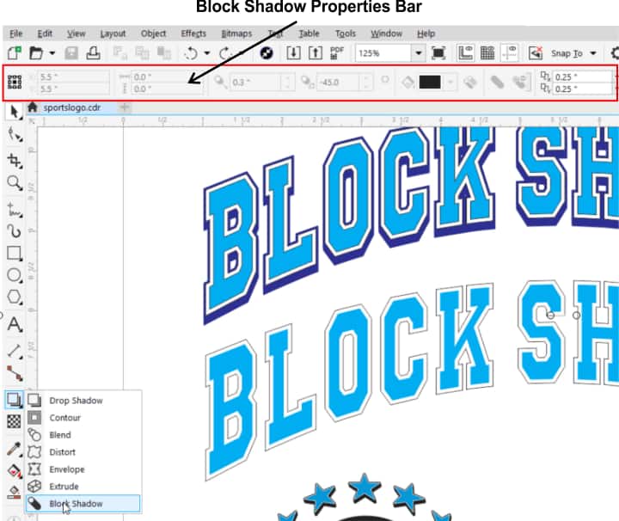619x521 pixels.
Task: Choose Blend from flyout
Action: tap(83, 434)
